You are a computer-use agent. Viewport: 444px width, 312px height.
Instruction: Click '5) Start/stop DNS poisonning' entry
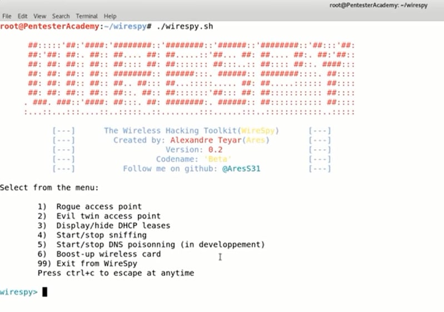point(151,244)
